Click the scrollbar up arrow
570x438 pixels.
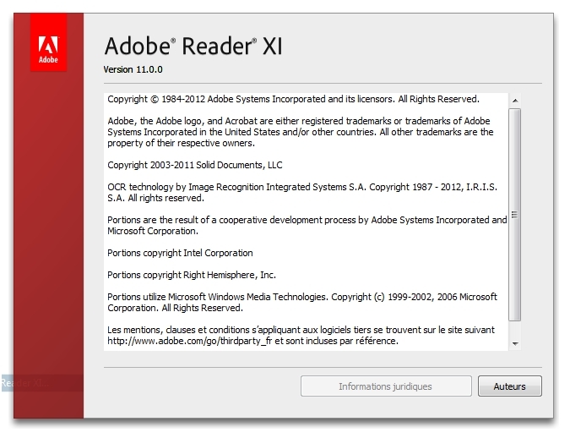(x=515, y=101)
